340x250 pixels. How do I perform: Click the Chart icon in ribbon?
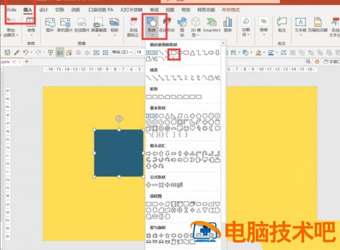click(227, 25)
